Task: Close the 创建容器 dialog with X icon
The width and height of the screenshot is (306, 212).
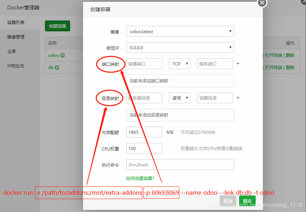Action: (262, 3)
